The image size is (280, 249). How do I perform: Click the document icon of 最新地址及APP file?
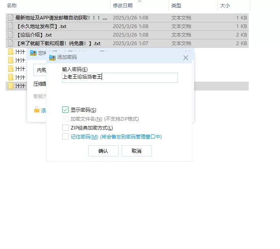[11, 17]
